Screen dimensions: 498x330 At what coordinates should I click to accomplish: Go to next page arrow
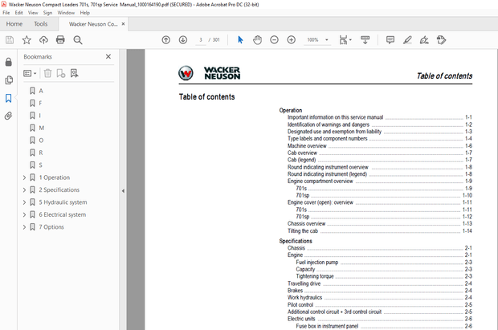pyautogui.click(x=183, y=40)
